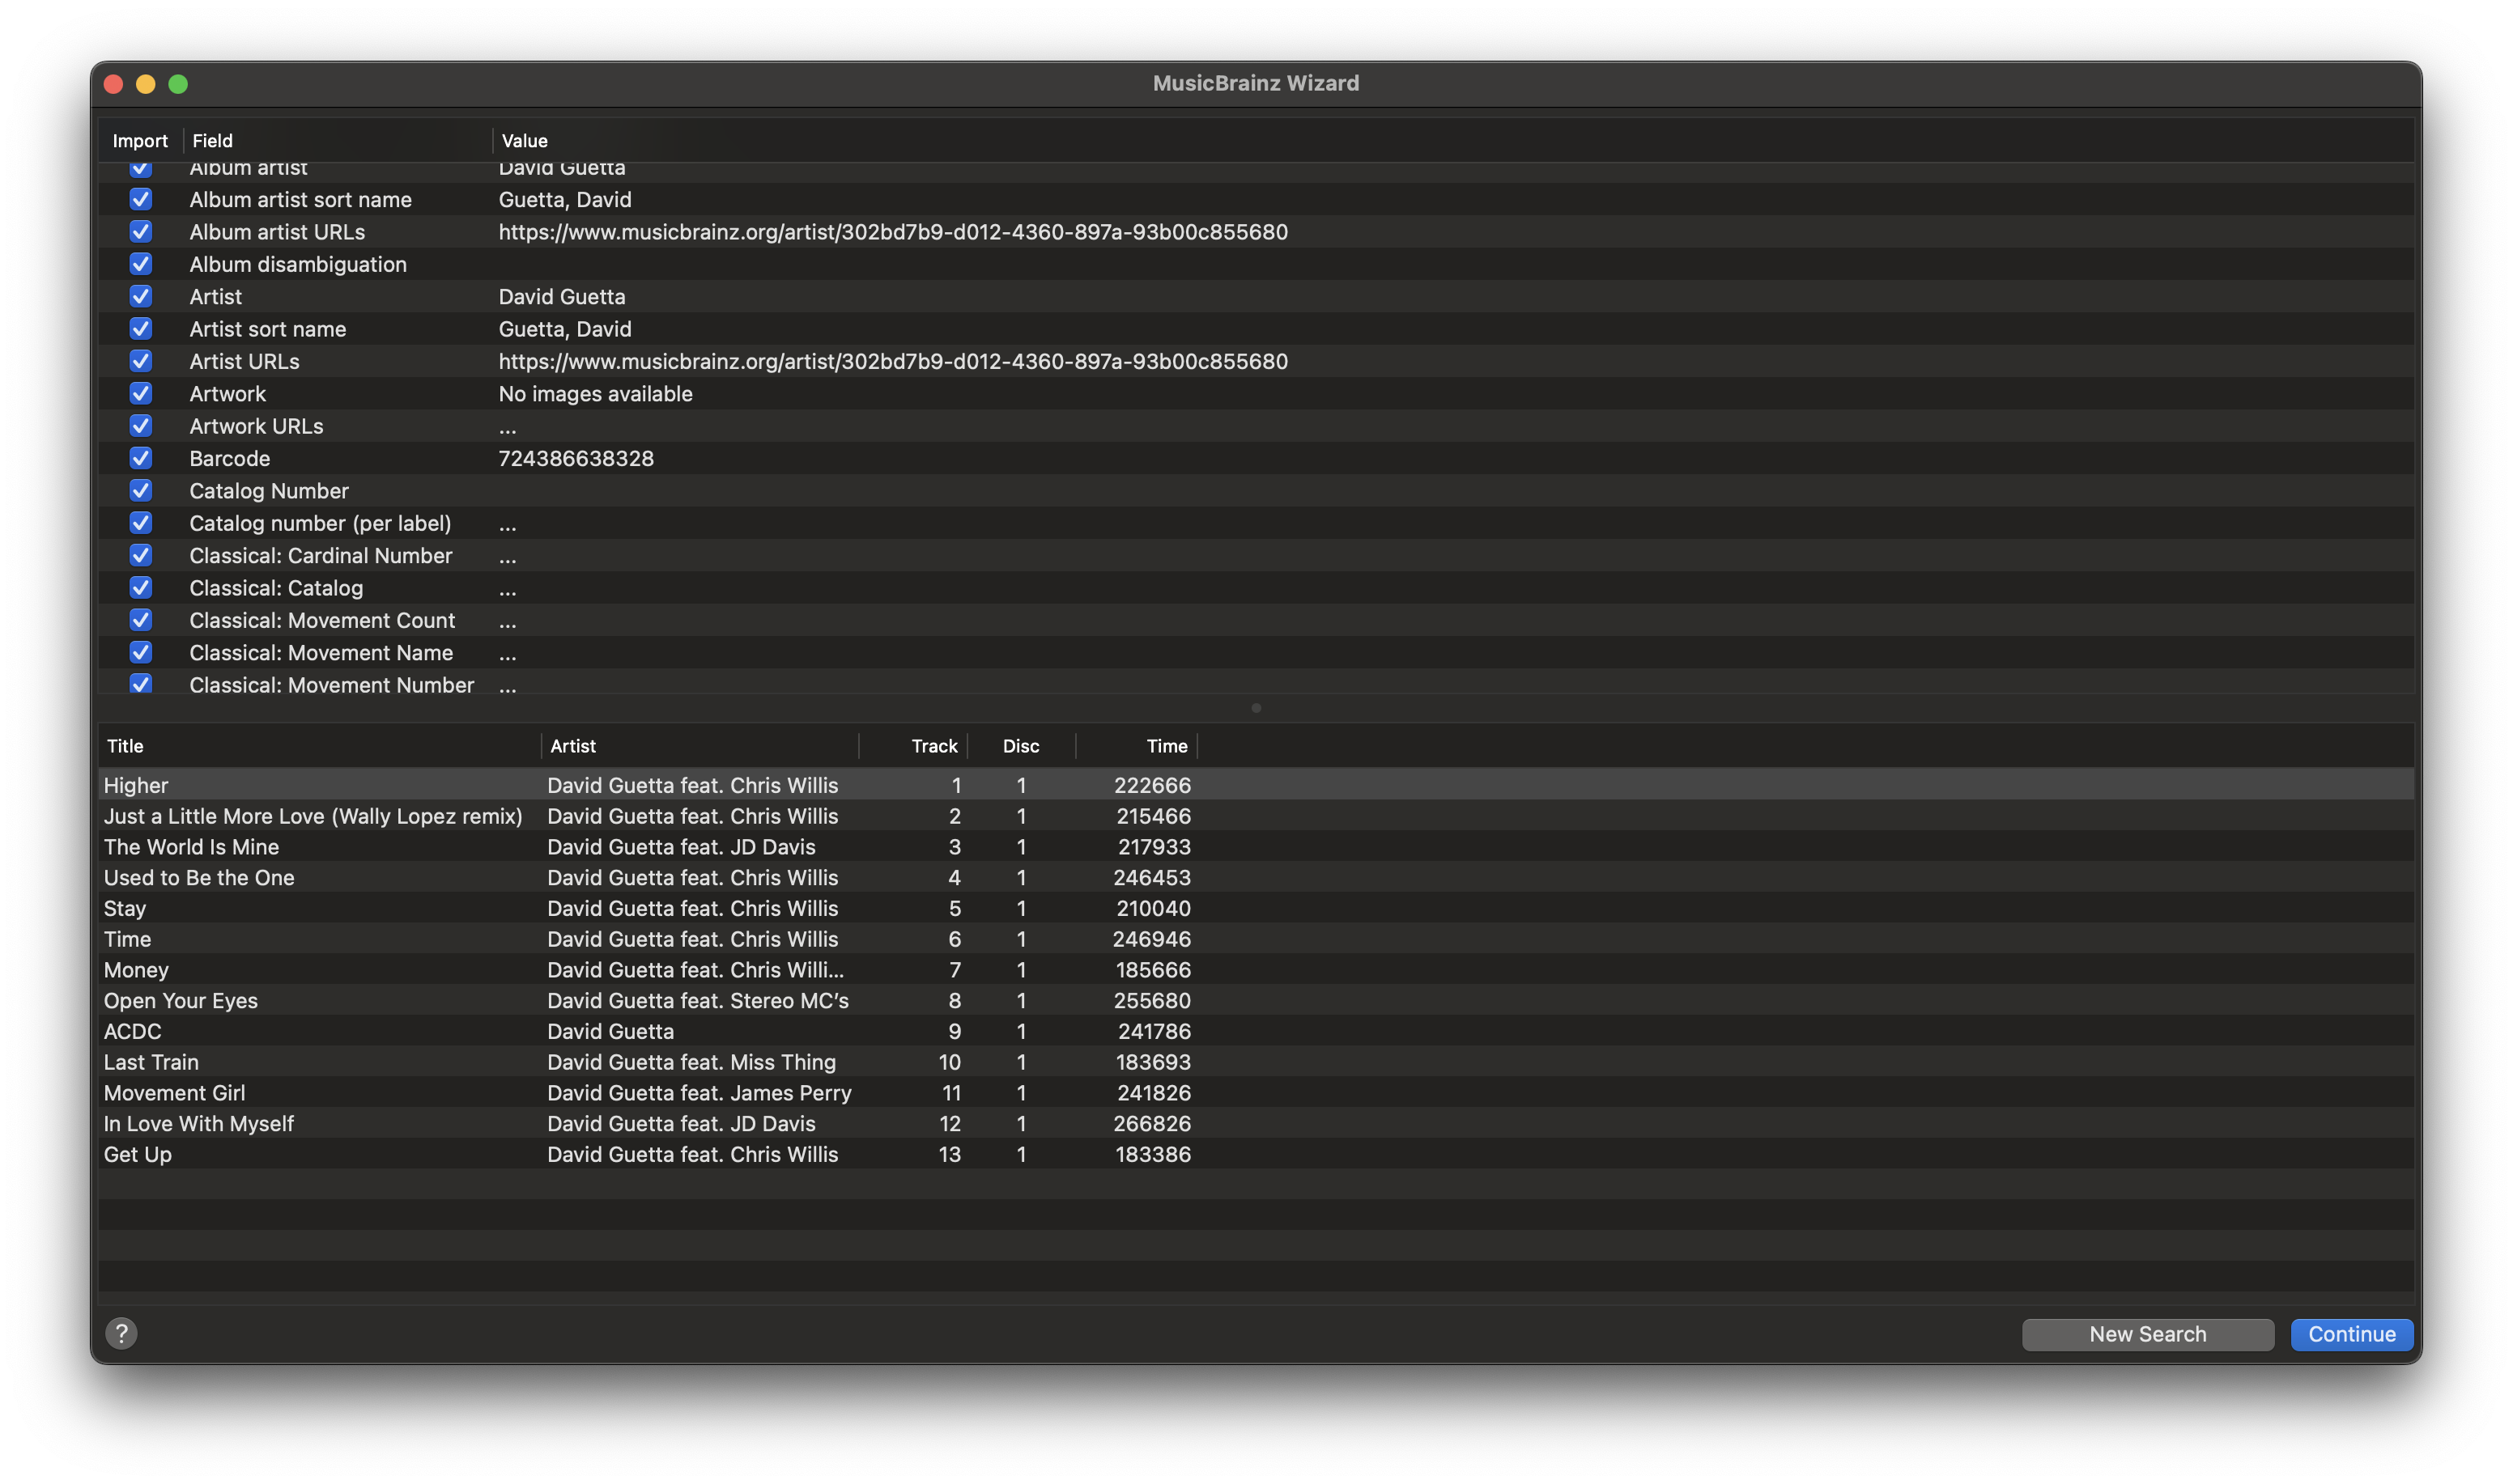Click the Import column header
Viewport: 2513px width, 1484px height.
point(140,141)
